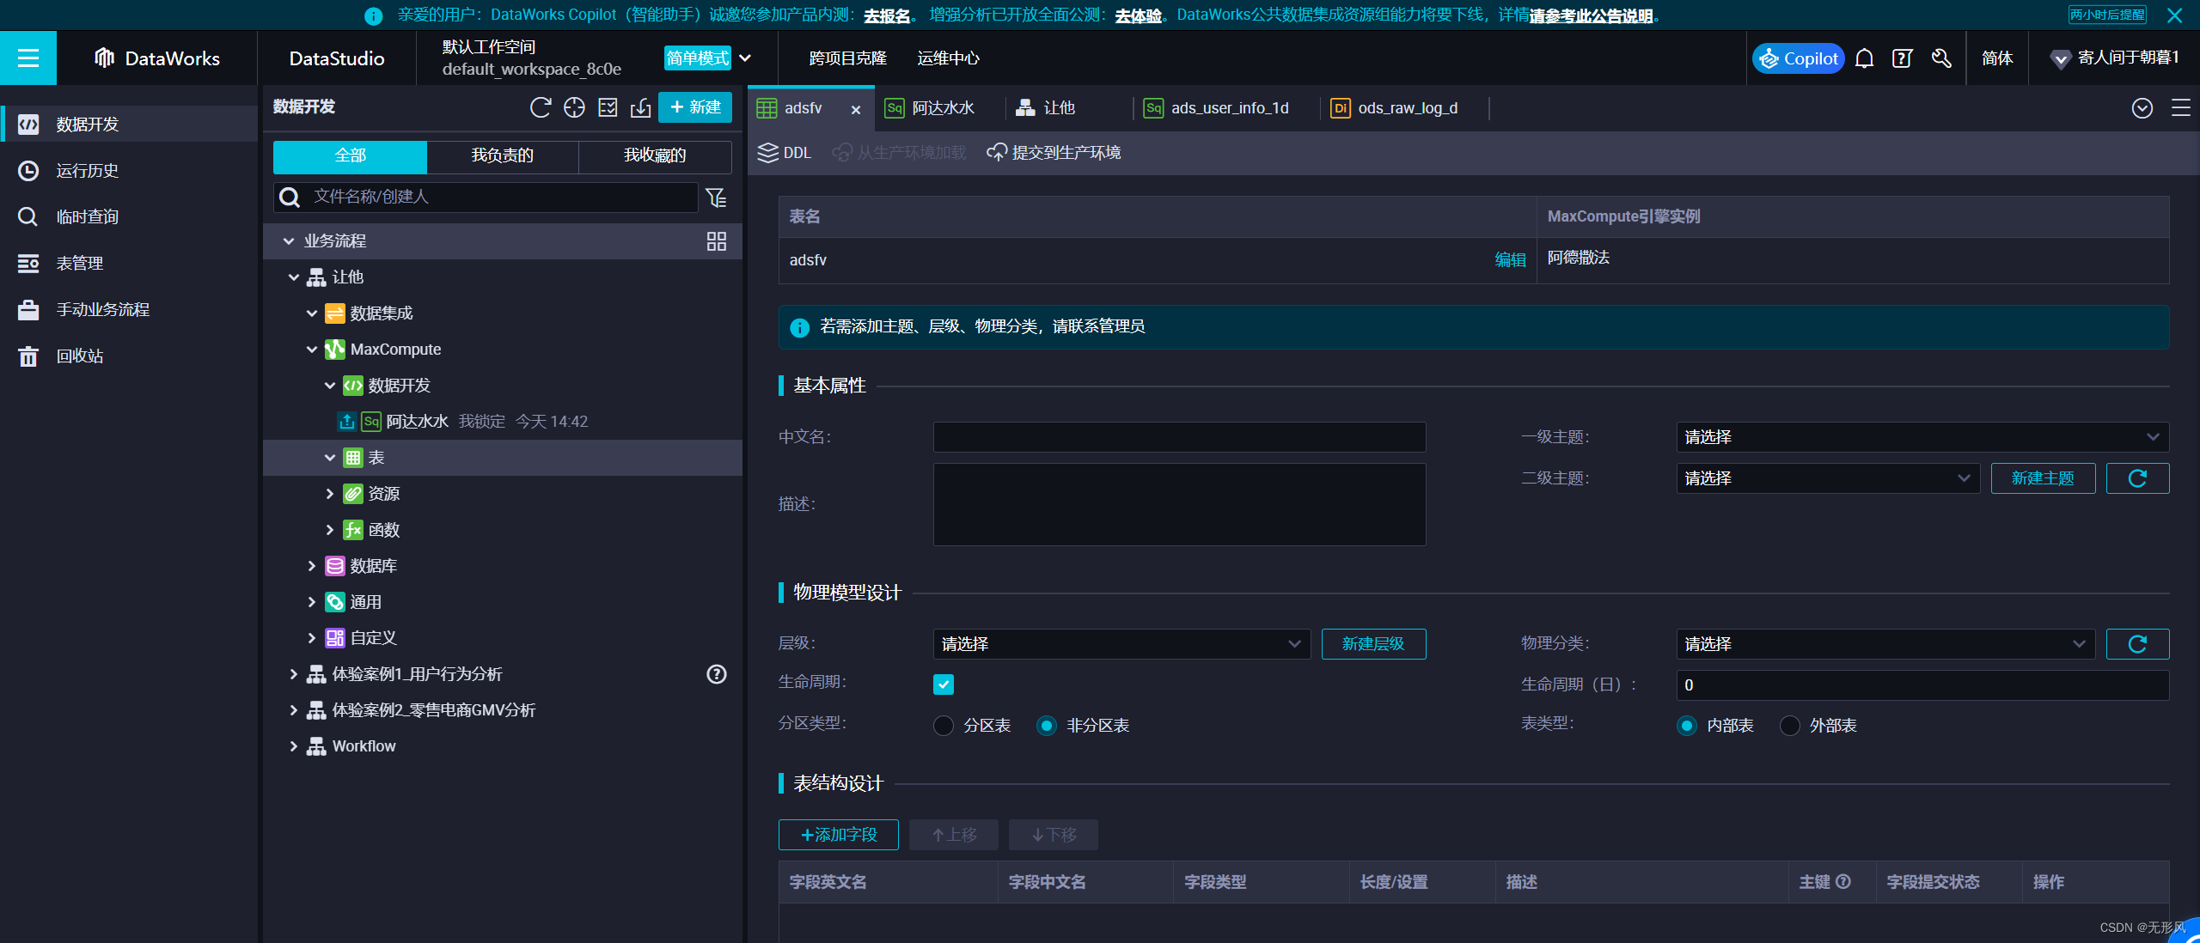Screen dimensions: 2200x943
Task: Open 跨项目克隆 in the header
Action: point(847,58)
